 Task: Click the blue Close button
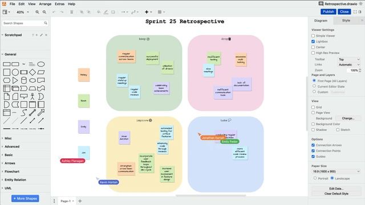pos(344,11)
